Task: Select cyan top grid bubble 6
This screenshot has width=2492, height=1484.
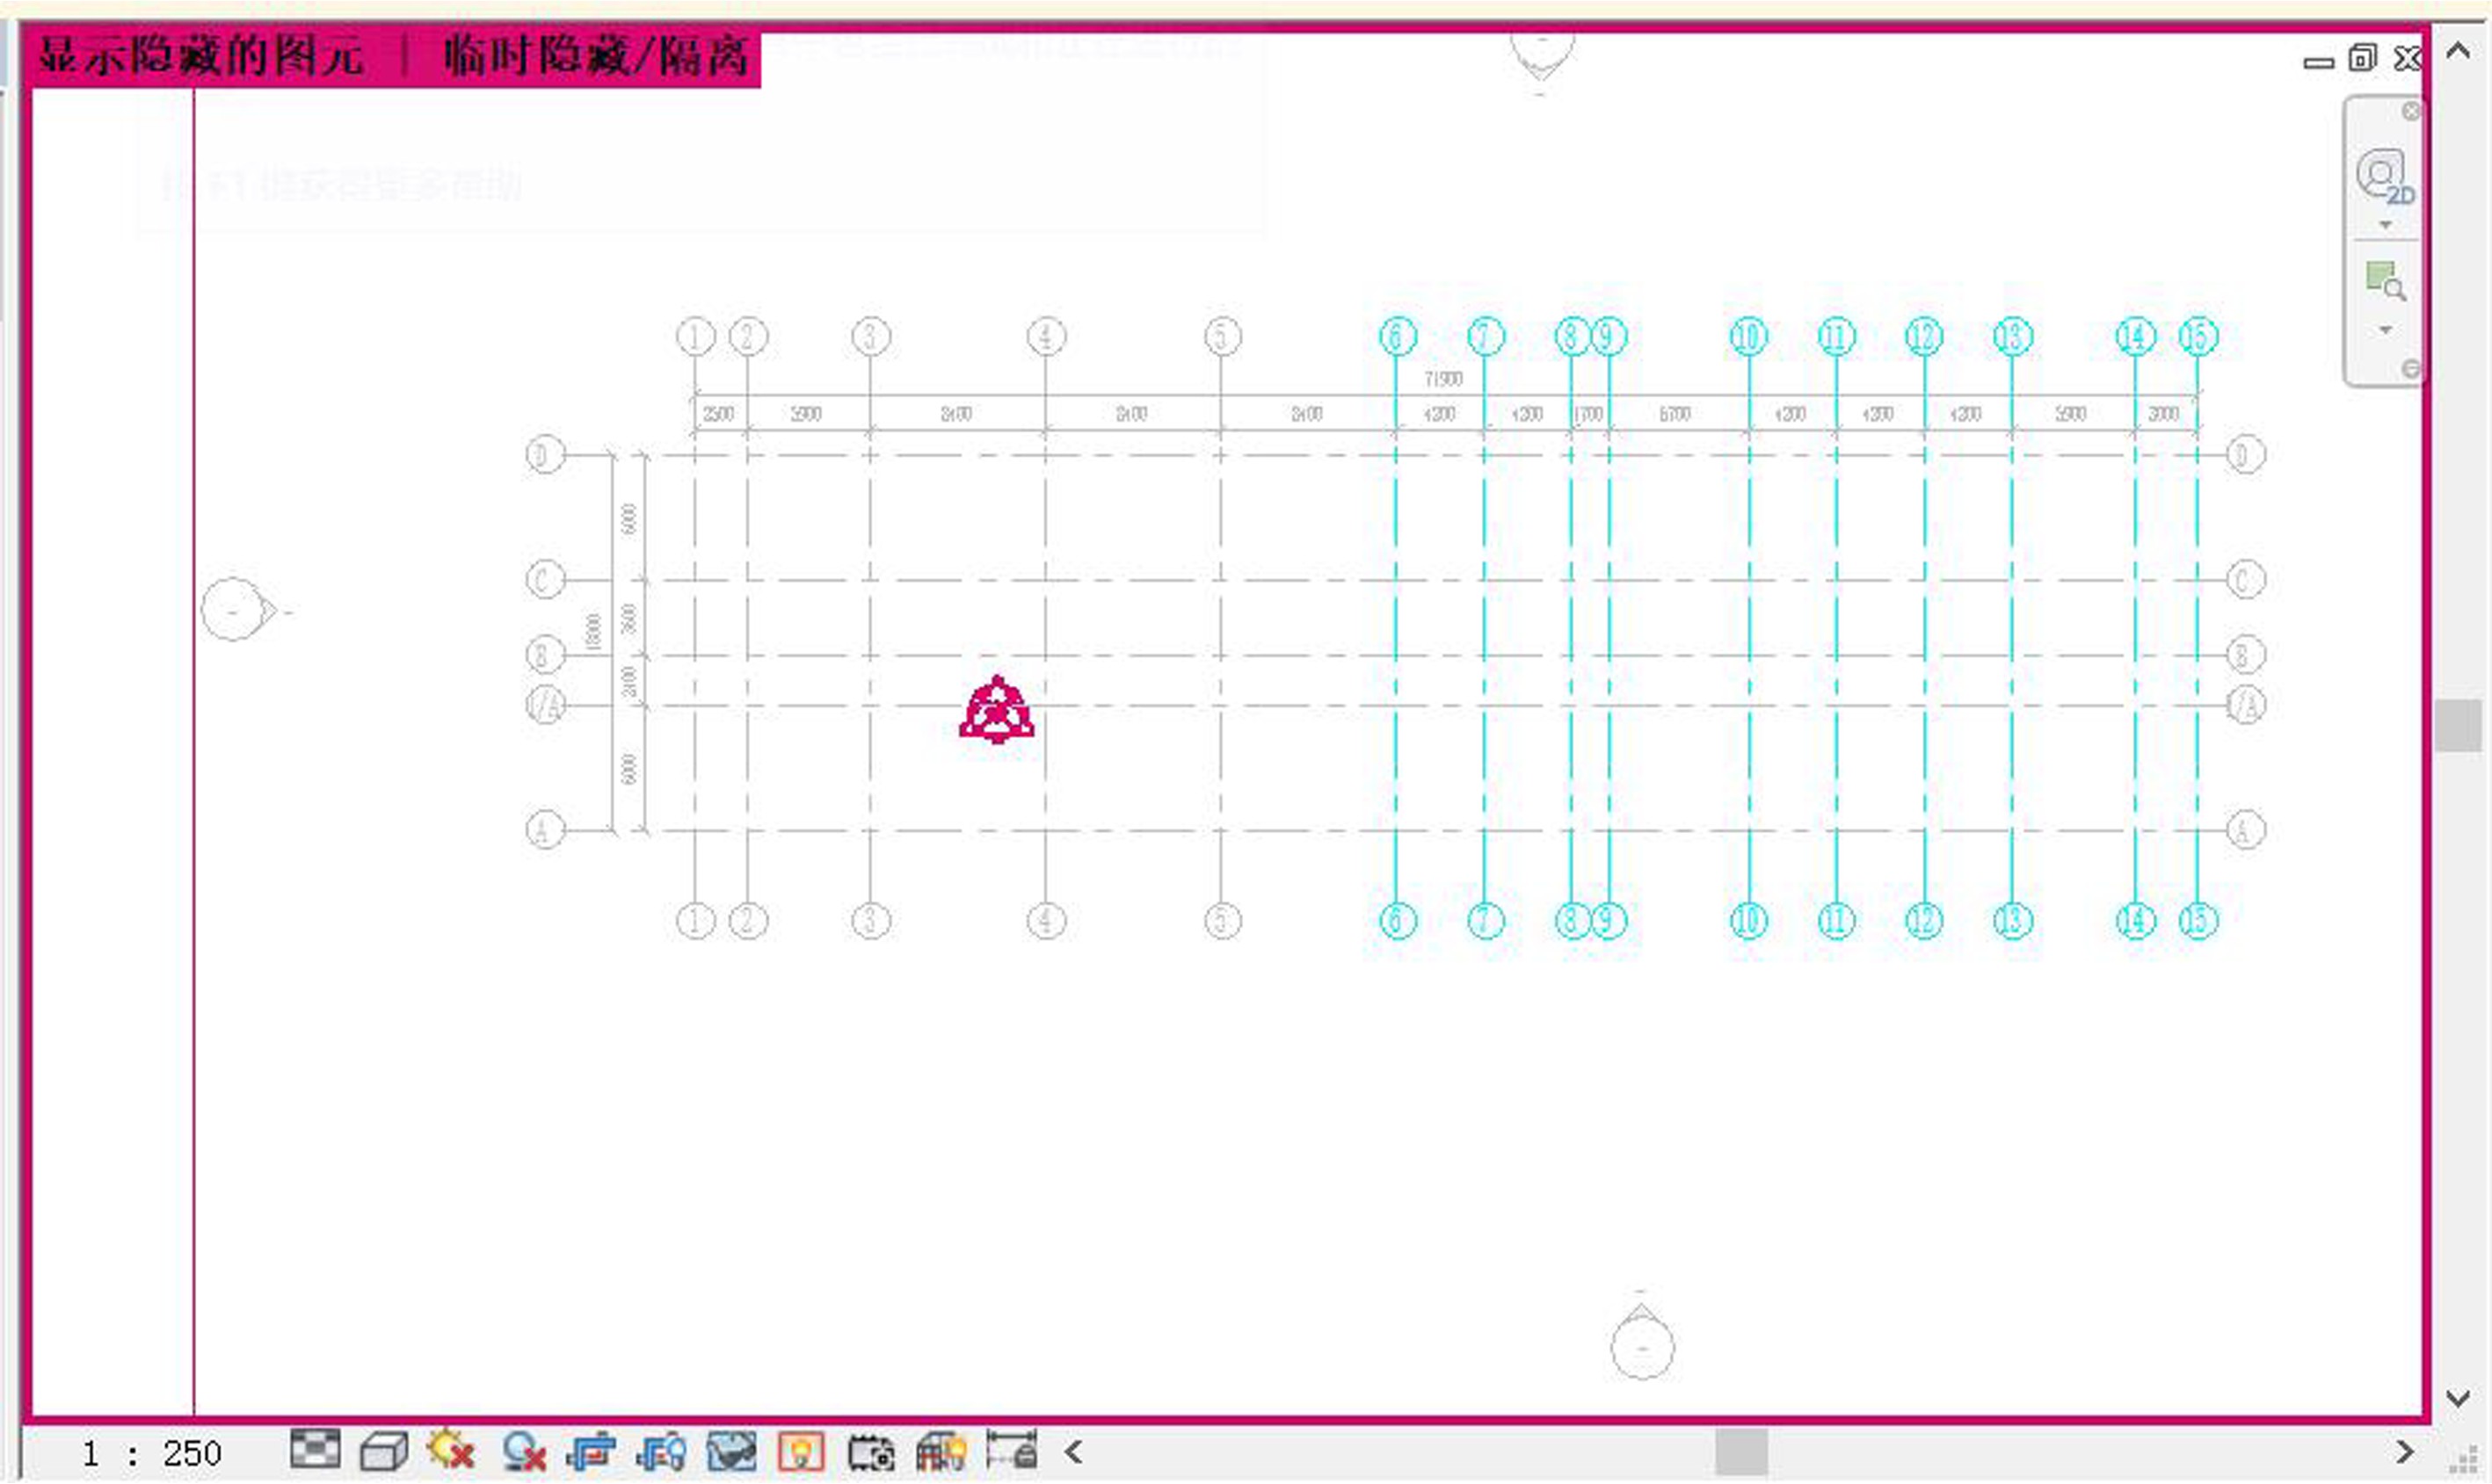Action: (1398, 337)
